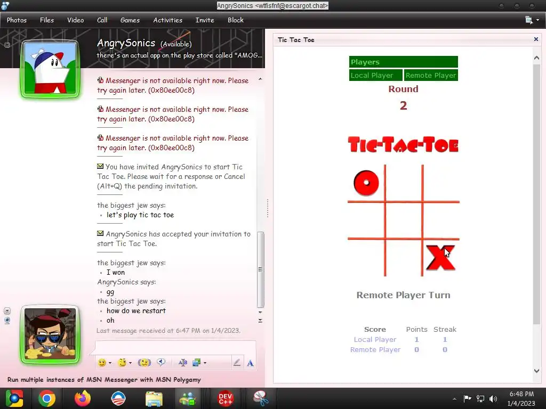The height and width of the screenshot is (409, 546).
Task: Switch to handwriting pen mode
Action: [237, 363]
